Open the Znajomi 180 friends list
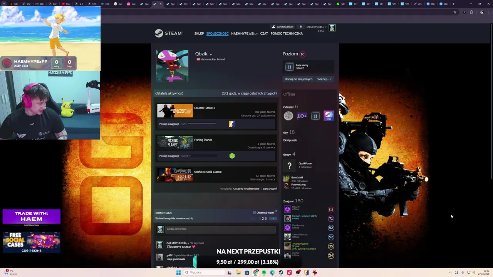This screenshot has height=277, width=493. pyautogui.click(x=293, y=201)
